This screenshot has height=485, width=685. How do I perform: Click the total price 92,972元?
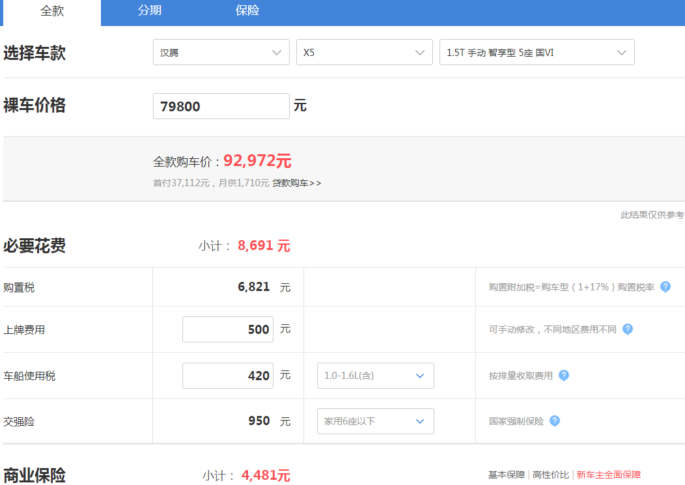[x=257, y=161]
